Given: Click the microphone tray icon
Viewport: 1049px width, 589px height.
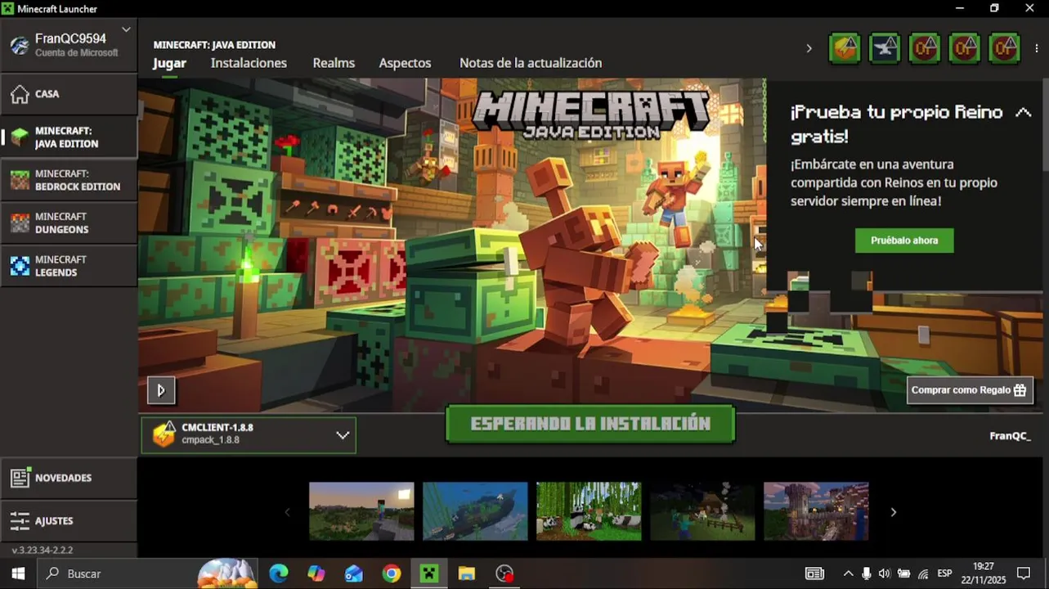Looking at the screenshot, I should [x=866, y=573].
